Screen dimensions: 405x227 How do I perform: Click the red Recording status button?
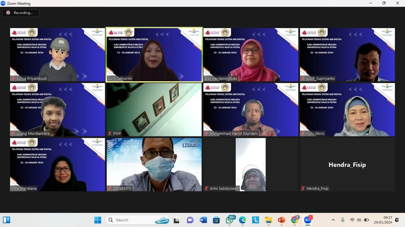[x=21, y=13]
